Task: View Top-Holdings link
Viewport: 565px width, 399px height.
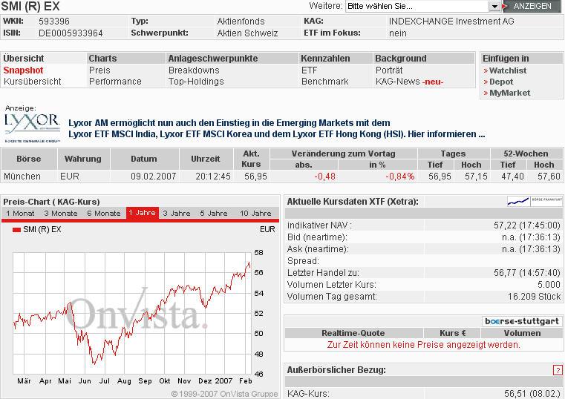Action: (x=196, y=82)
